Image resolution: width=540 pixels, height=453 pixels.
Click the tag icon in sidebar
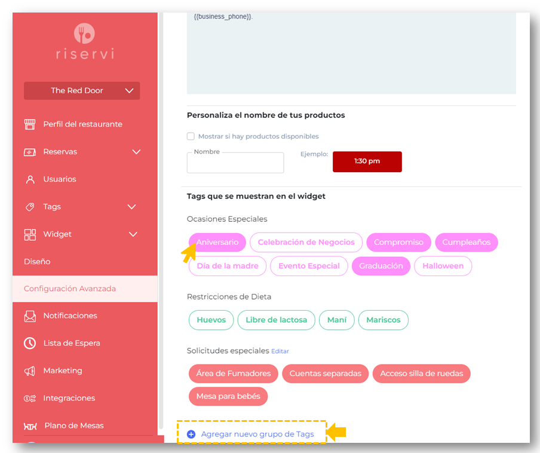click(30, 207)
